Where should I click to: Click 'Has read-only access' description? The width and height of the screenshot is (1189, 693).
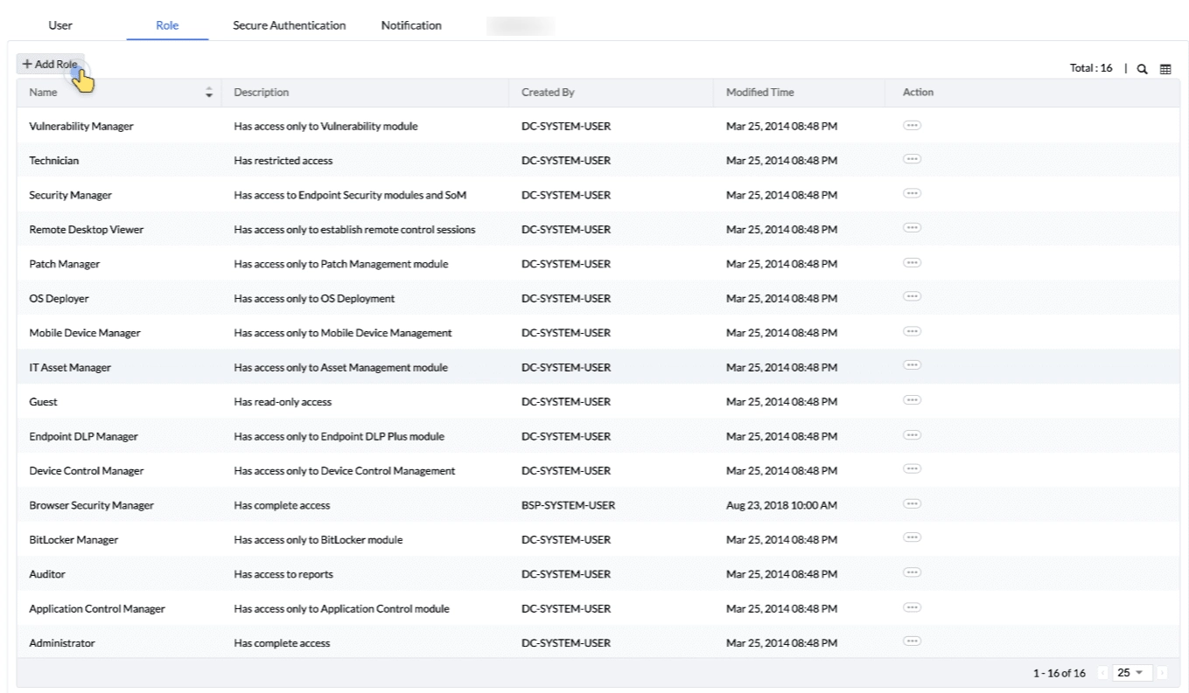tap(283, 402)
